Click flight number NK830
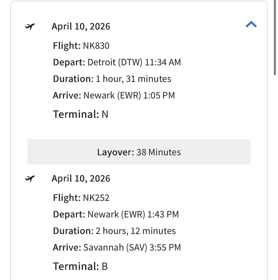This screenshot has width=278, height=280. [x=96, y=46]
